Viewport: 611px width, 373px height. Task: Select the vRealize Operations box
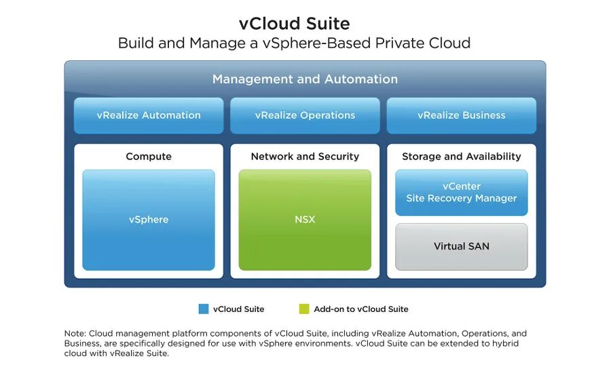305,116
